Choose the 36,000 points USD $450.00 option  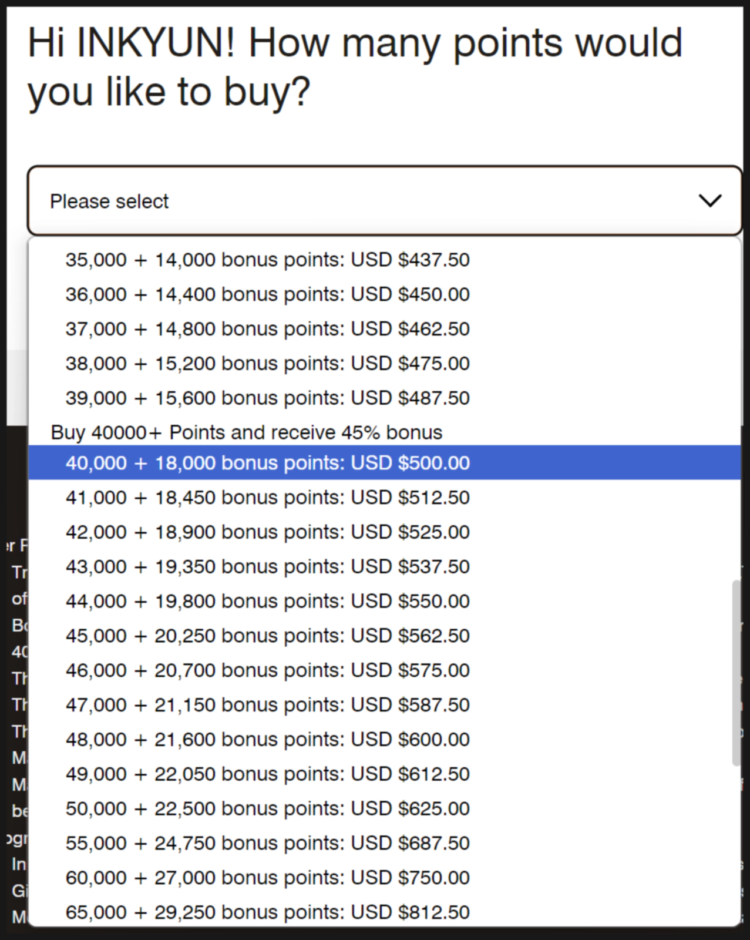point(267,294)
